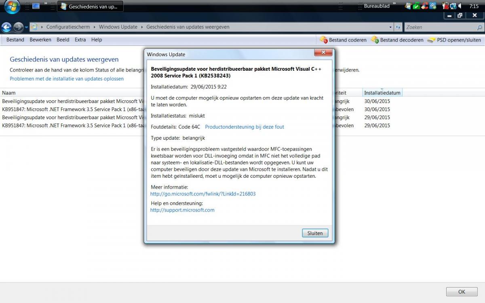
Task: Open the network connection tray icon
Action: pyautogui.click(x=453, y=6)
